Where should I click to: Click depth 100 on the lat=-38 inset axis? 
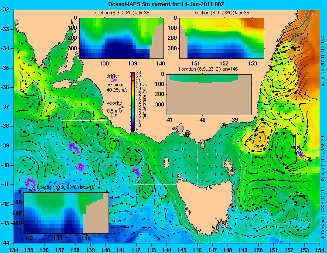coord(72,28)
